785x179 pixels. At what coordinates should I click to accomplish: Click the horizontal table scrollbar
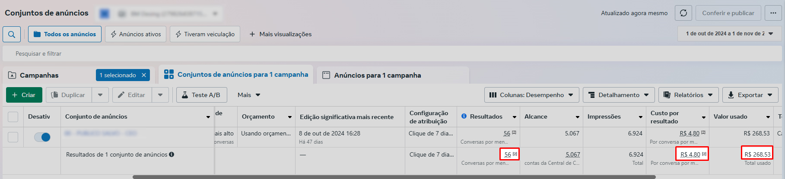[394, 177]
